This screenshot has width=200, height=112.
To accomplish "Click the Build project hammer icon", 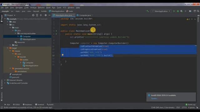I will point(147,11).
